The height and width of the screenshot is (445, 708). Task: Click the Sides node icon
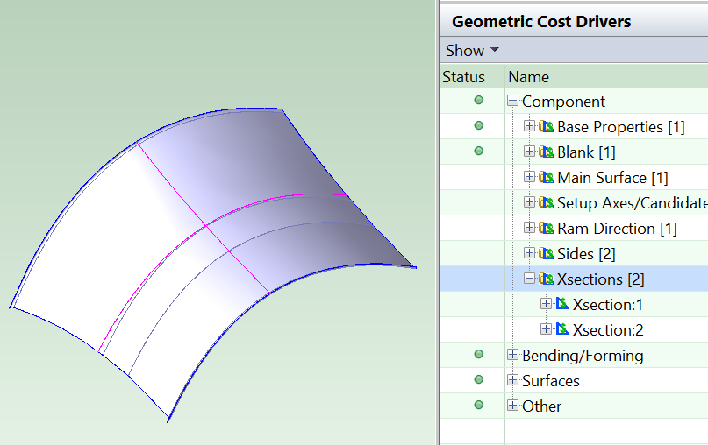(x=546, y=254)
